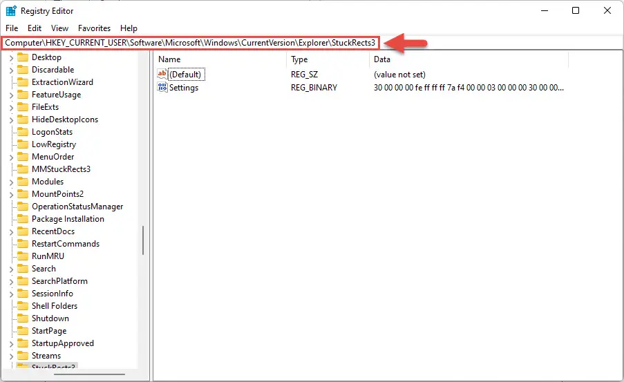The width and height of the screenshot is (624, 382).
Task: Expand the HideDesktopIcons key
Action: pyautogui.click(x=11, y=120)
